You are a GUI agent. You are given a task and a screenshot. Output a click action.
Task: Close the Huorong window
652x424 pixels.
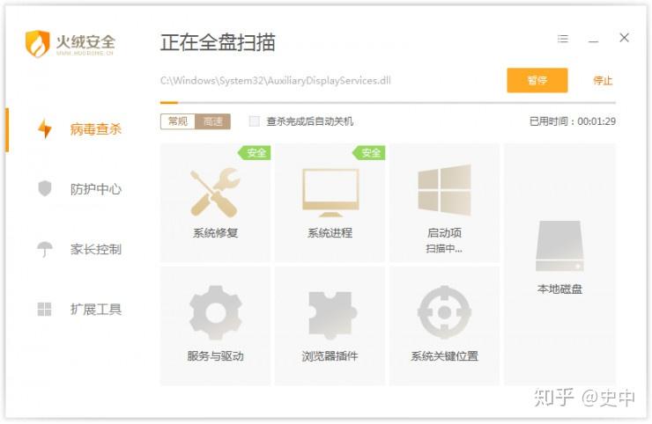click(624, 38)
